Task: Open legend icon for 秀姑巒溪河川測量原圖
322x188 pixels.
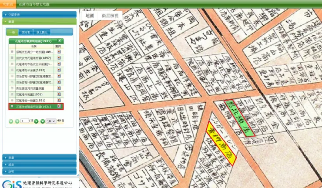Action: coord(59,88)
